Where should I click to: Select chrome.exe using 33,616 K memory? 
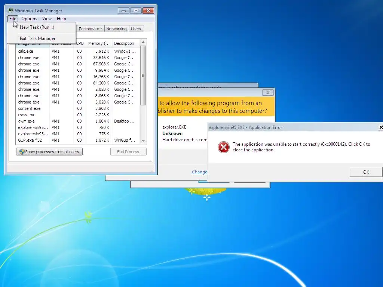78,58
